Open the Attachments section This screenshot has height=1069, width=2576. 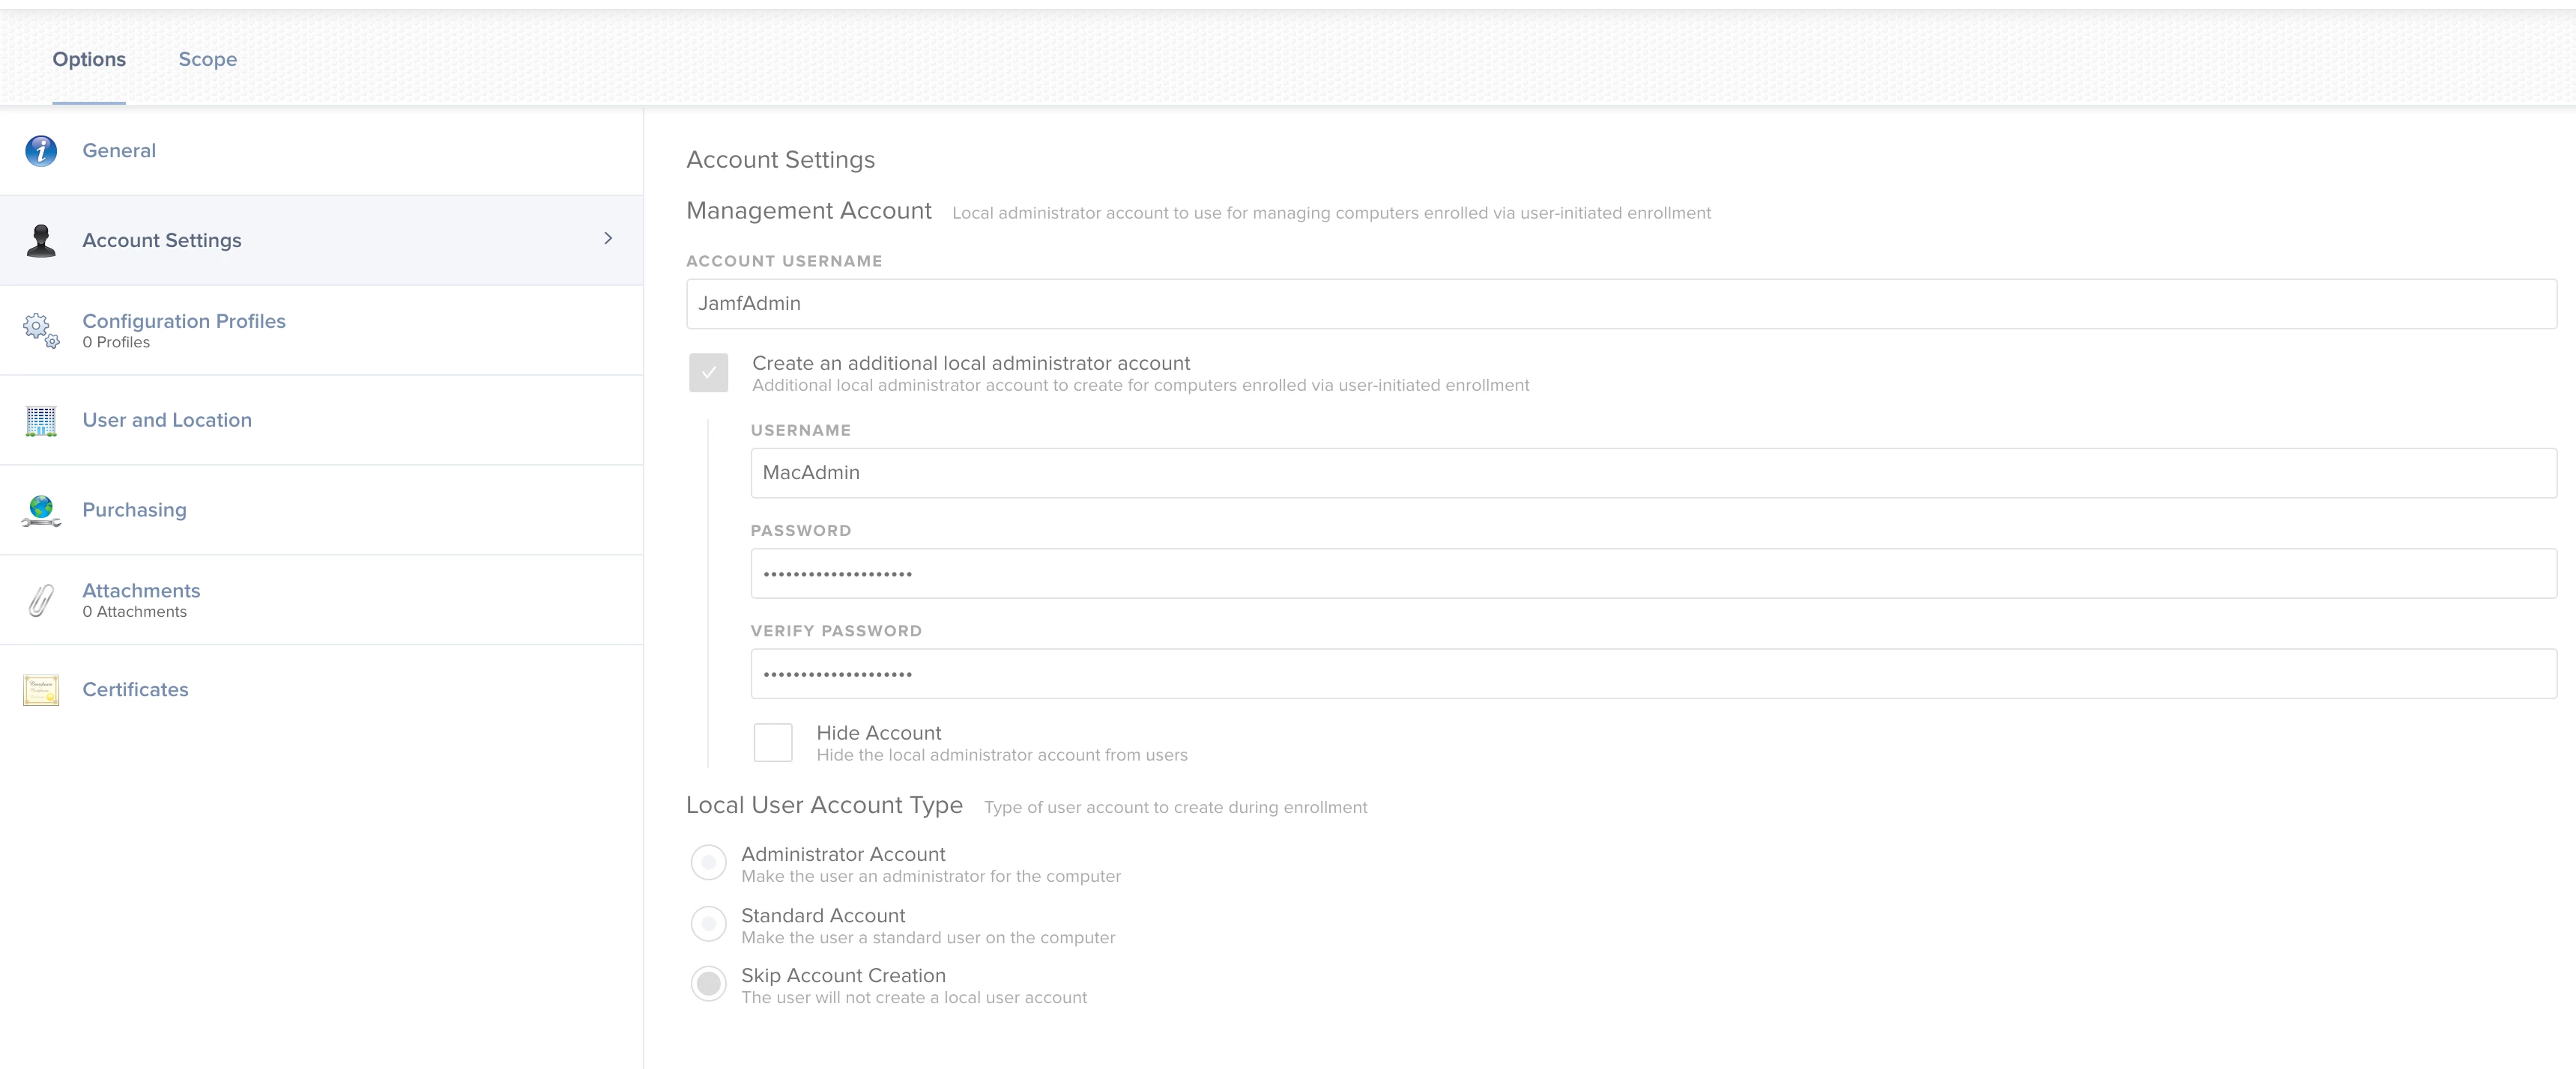click(x=321, y=600)
